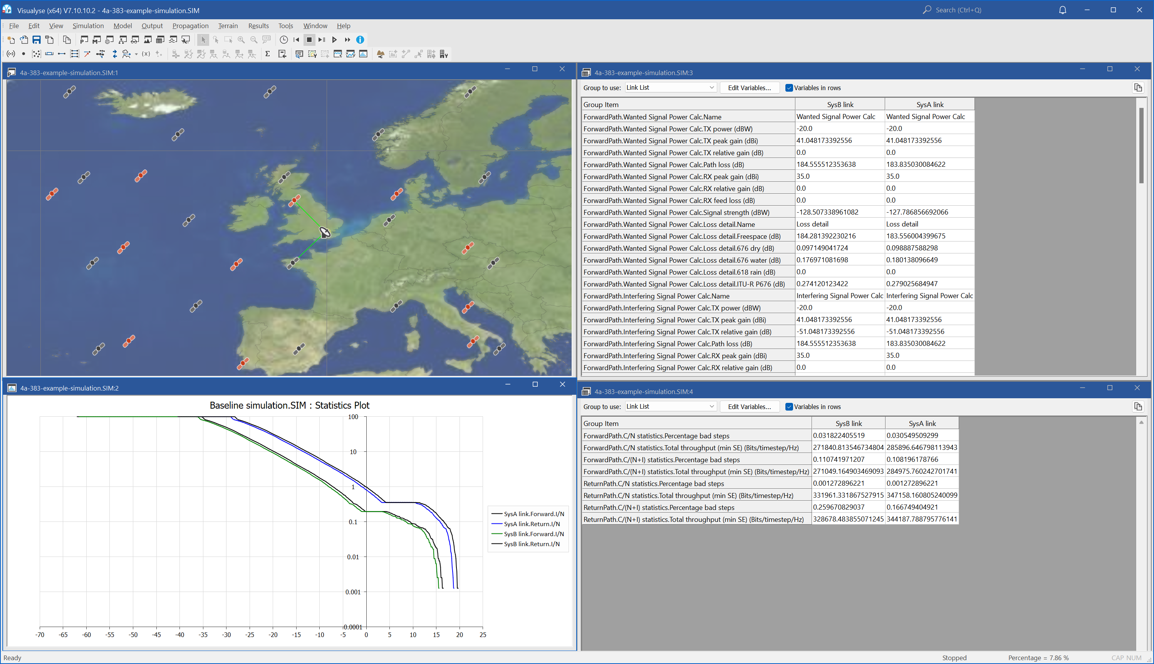Click copy table icon in SIM:4 window
This screenshot has width=1154, height=664.
point(1137,406)
